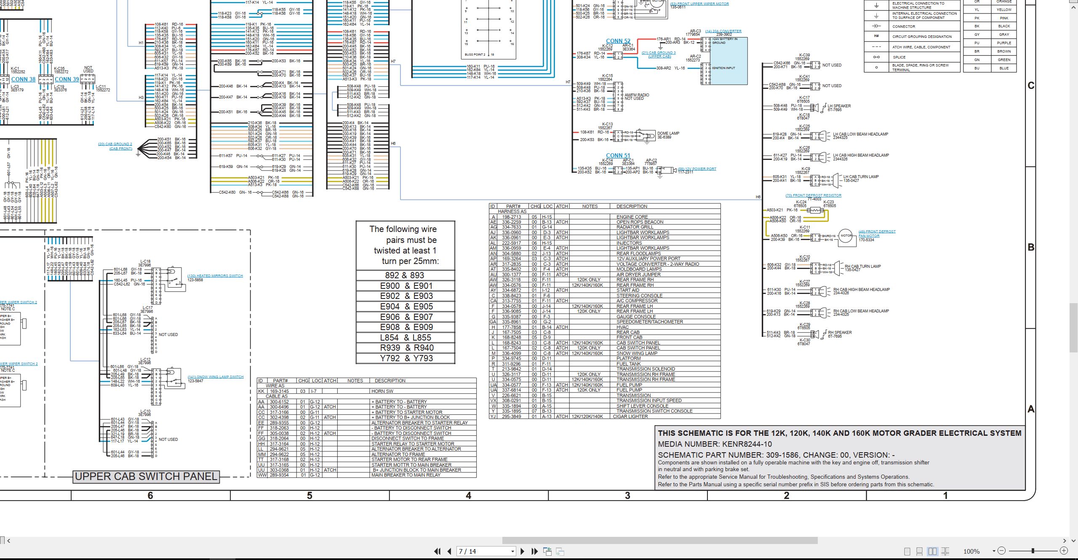Jump to the last page

(535, 551)
